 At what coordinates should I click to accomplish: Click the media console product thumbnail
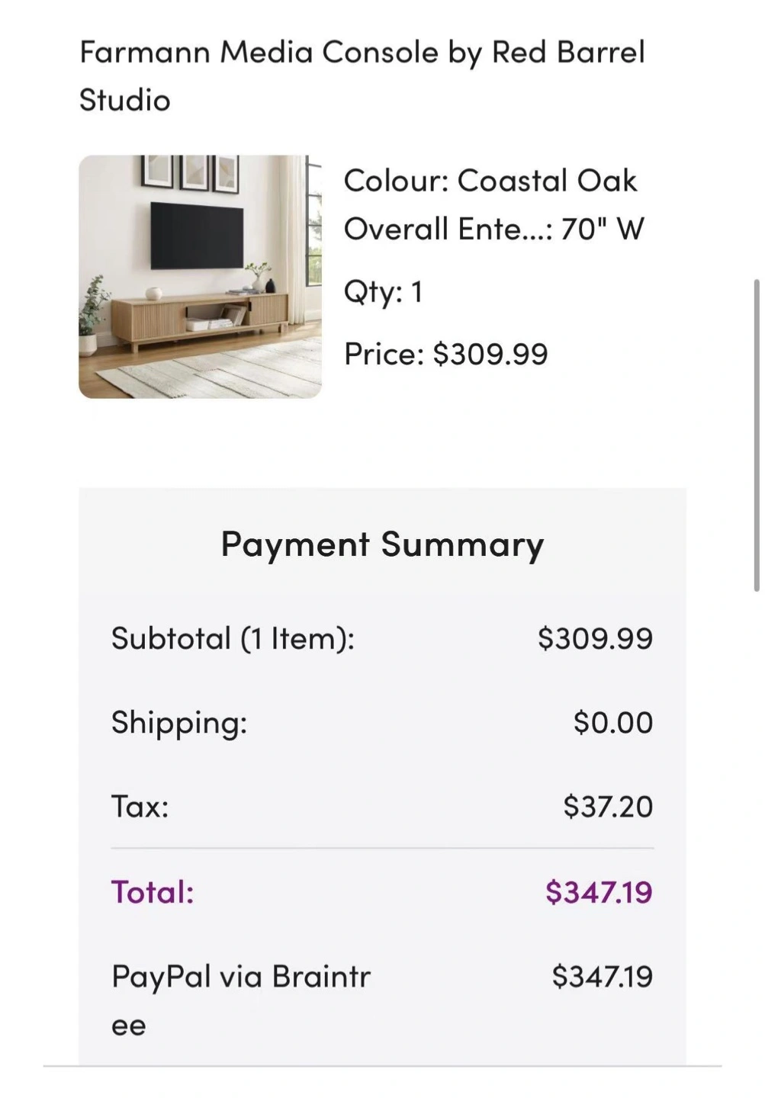coord(200,276)
